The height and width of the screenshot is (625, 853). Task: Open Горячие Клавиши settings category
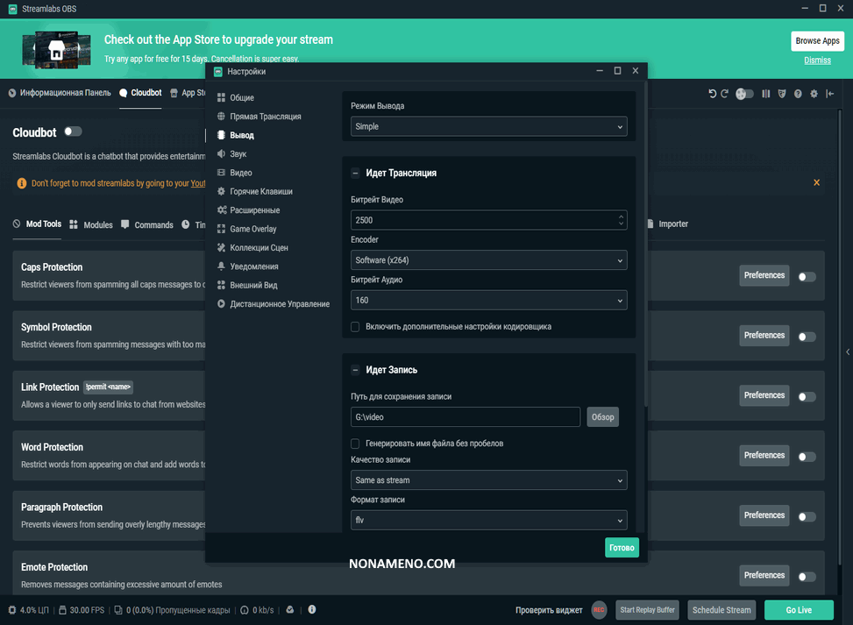coord(260,191)
